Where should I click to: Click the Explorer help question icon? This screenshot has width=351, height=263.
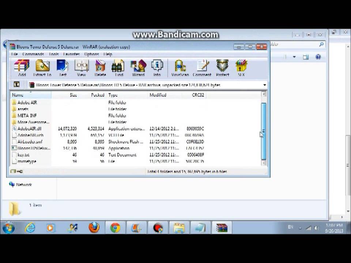(x=318, y=57)
